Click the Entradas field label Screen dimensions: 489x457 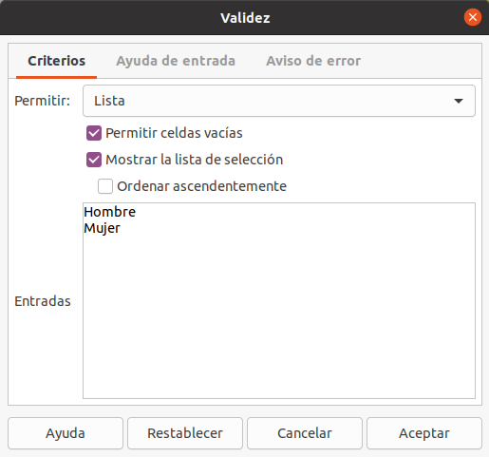[x=43, y=301]
